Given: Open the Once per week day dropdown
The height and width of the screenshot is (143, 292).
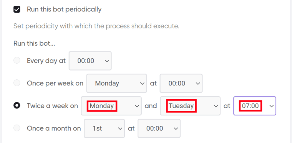Looking at the screenshot, I should (116, 83).
